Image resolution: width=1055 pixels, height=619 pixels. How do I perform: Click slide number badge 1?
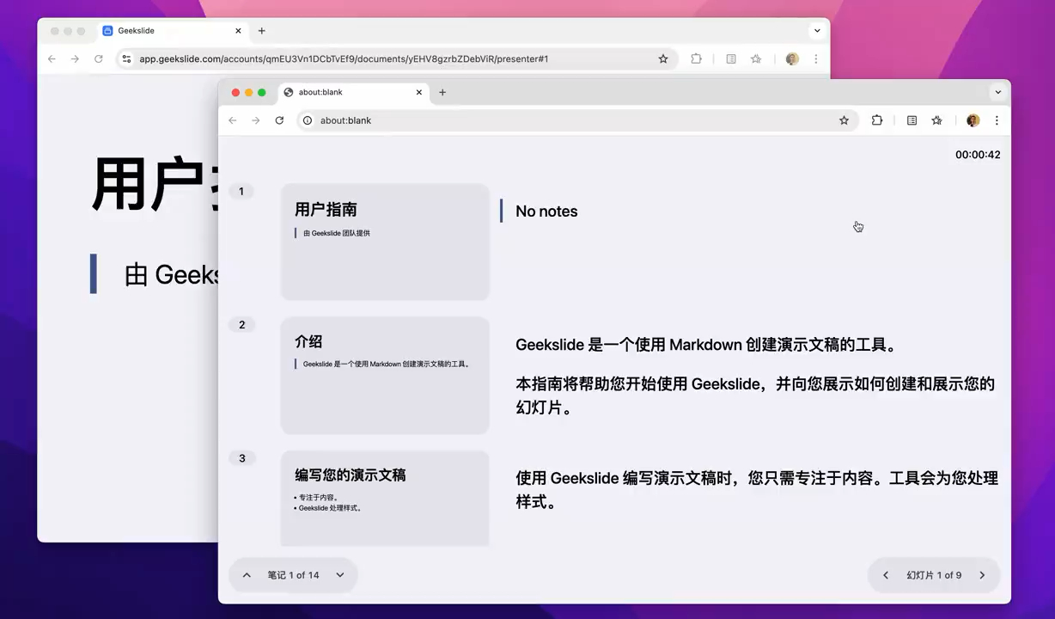(x=241, y=191)
